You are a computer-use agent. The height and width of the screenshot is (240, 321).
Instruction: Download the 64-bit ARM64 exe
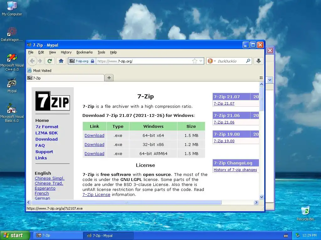point(94,153)
